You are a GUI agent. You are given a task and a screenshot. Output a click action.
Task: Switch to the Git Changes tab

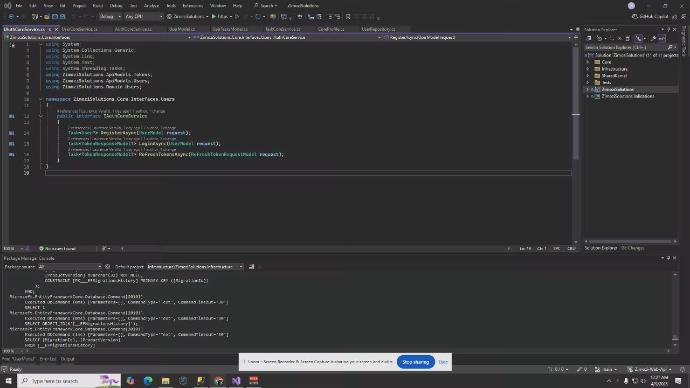632,248
